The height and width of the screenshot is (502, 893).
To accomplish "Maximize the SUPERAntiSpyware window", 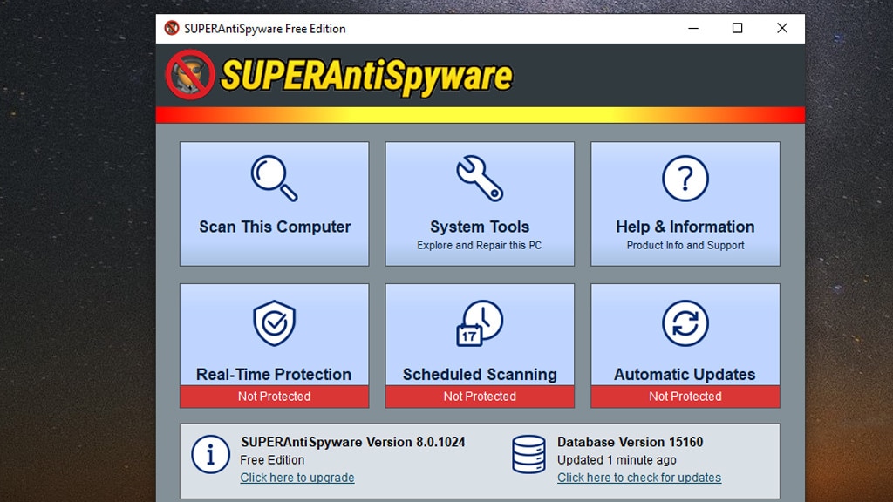I will click(x=738, y=28).
